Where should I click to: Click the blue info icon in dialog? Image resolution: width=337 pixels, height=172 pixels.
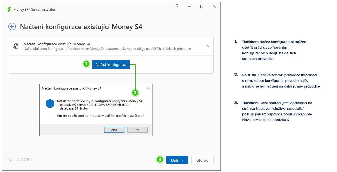pyautogui.click(x=50, y=103)
